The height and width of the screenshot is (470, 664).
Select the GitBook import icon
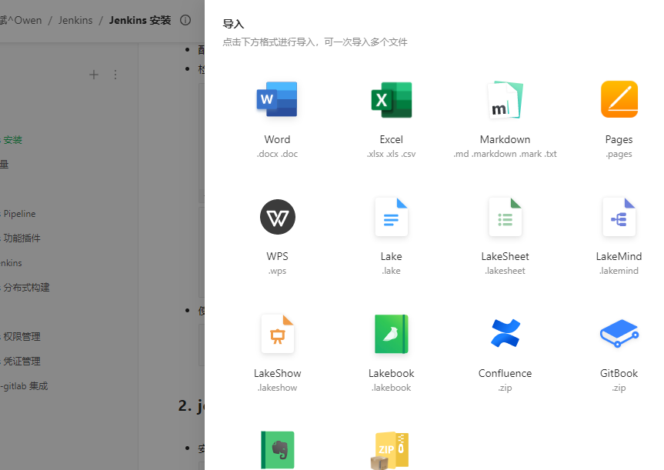tap(619, 333)
